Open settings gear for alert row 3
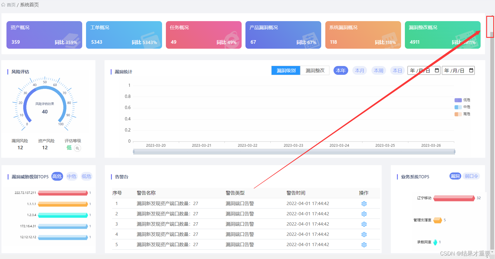Image resolution: width=495 pixels, height=259 pixels. point(364,224)
